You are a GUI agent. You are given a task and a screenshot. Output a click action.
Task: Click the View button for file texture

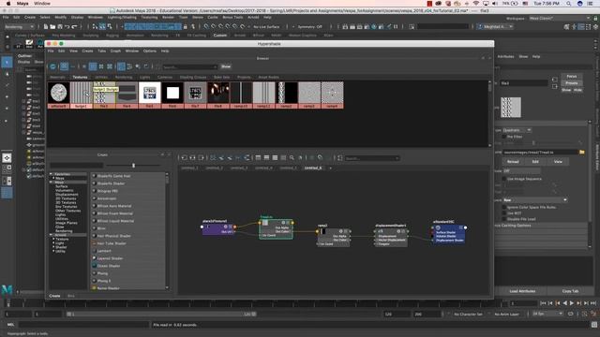(x=558, y=162)
